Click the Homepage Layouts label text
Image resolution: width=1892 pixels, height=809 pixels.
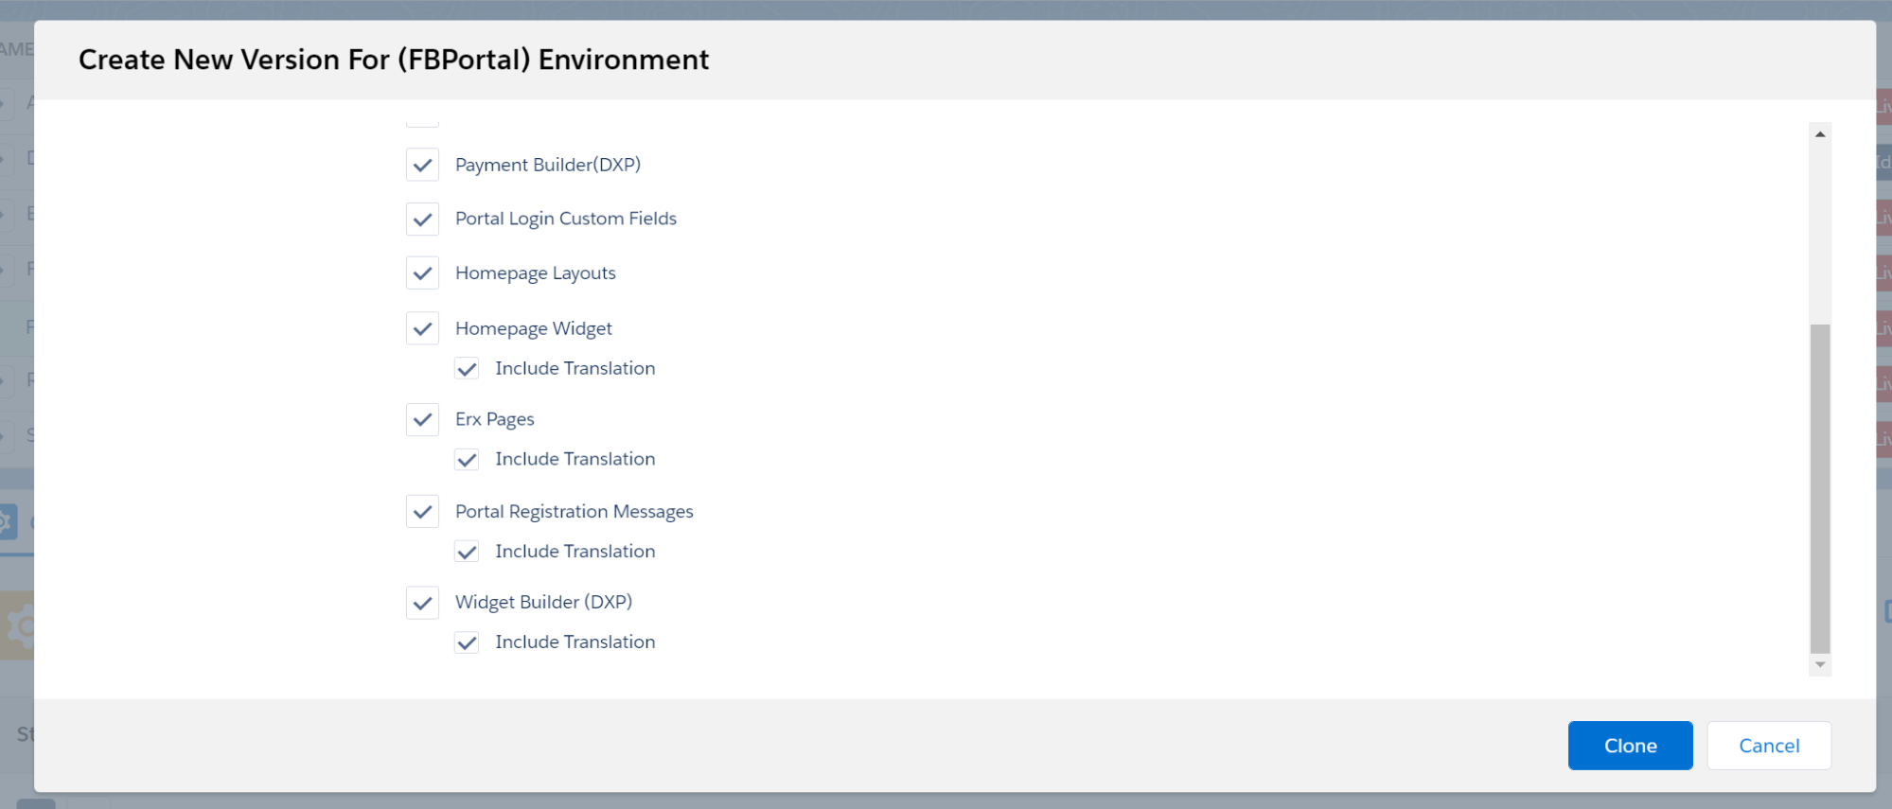tap(535, 273)
